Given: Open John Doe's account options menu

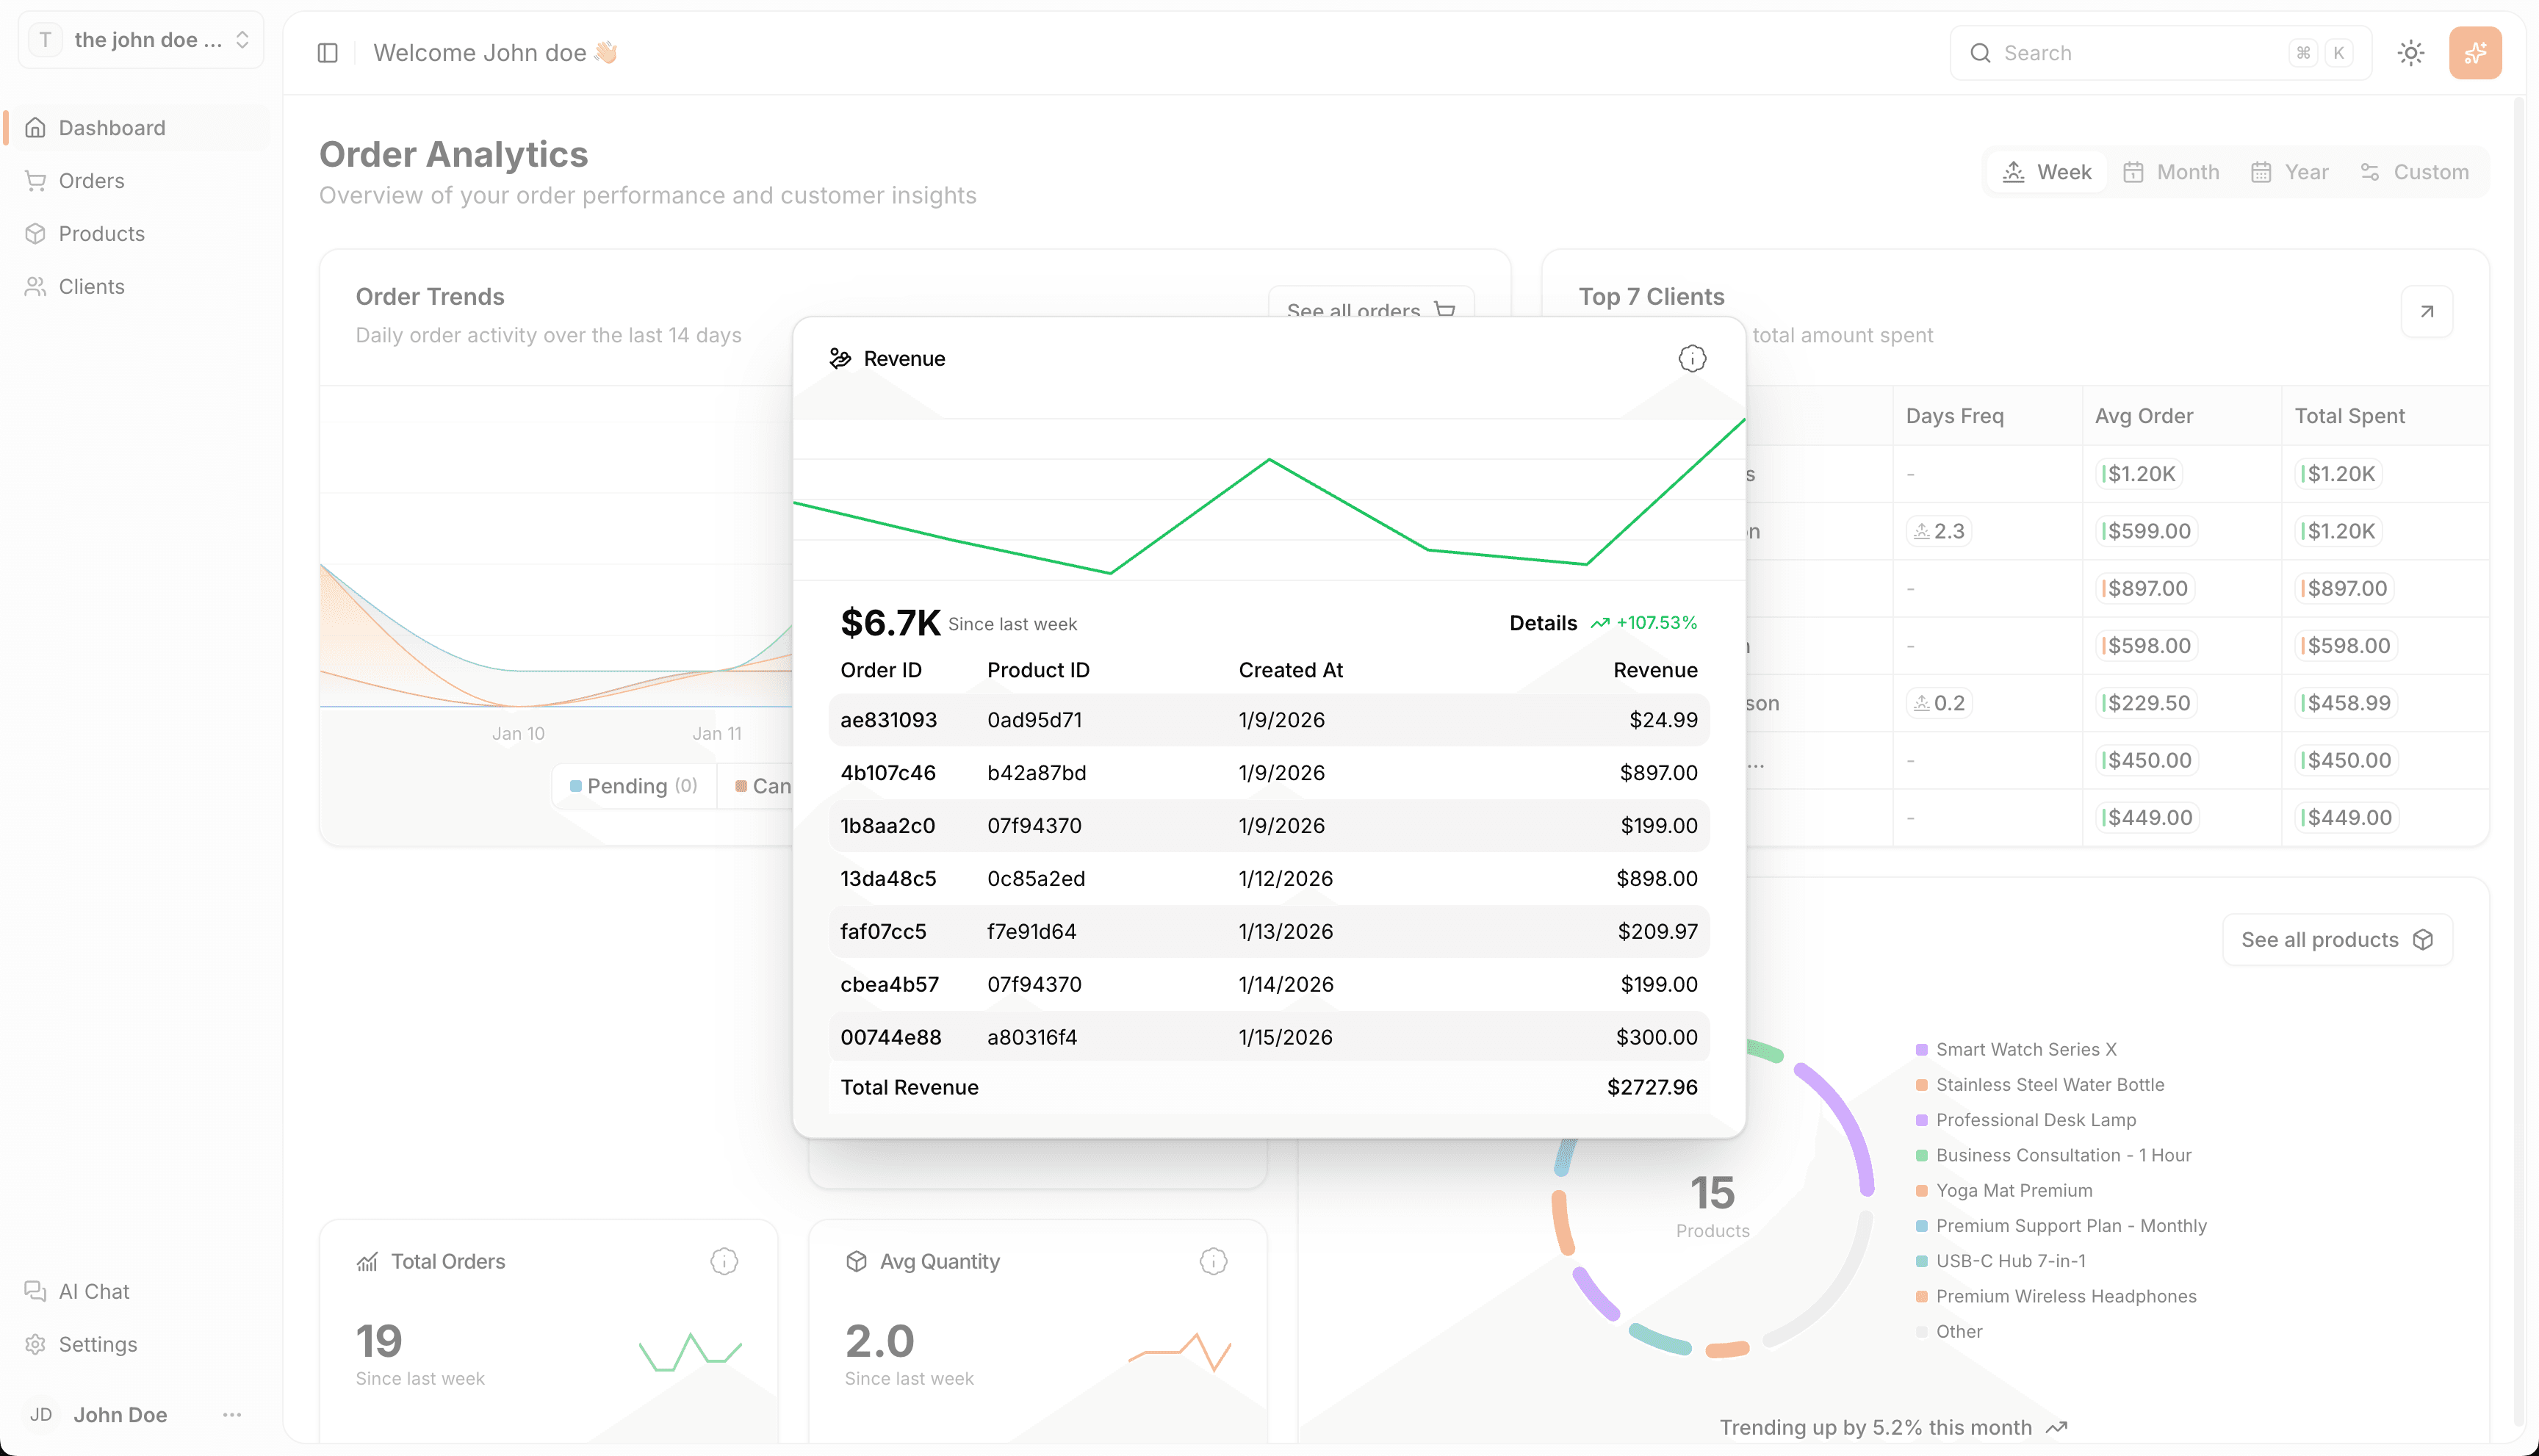Looking at the screenshot, I should 232,1414.
